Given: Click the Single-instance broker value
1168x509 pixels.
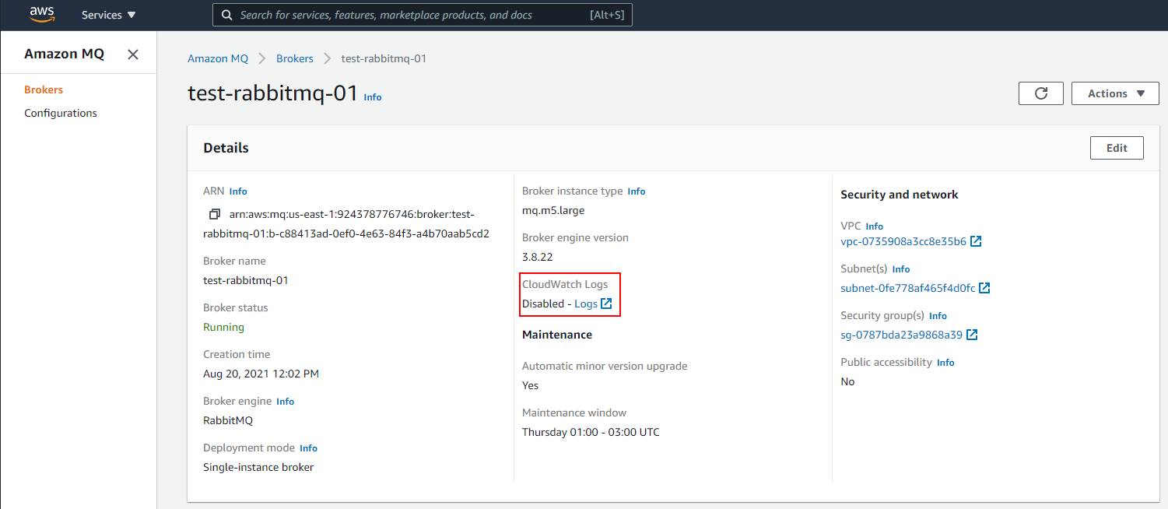Looking at the screenshot, I should [x=258, y=467].
